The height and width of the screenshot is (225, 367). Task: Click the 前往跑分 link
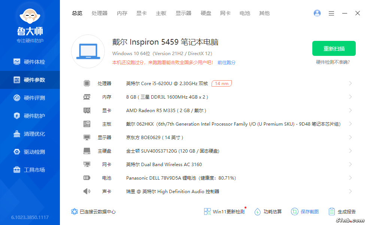pyautogui.click(x=227, y=63)
